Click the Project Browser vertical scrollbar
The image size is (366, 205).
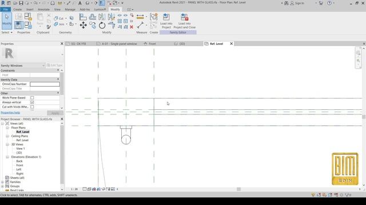tap(62, 154)
